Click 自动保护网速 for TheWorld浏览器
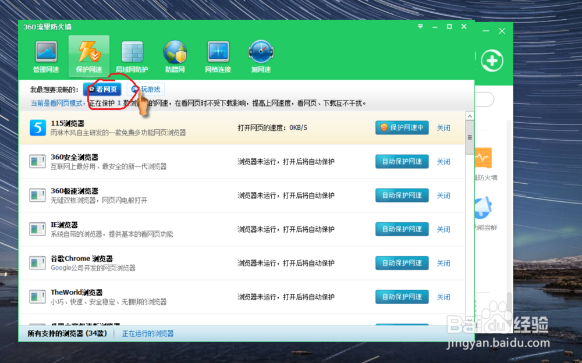The width and height of the screenshot is (582, 363). tap(402, 297)
